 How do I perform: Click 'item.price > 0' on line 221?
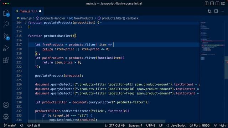pyautogui.click(x=67, y=63)
